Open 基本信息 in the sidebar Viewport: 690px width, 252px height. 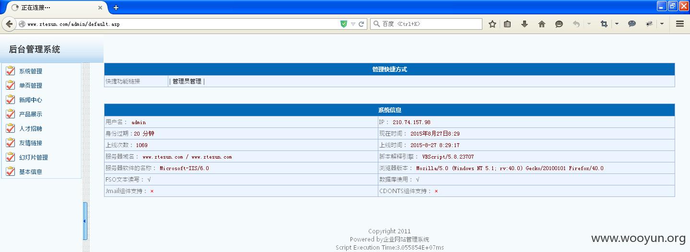pos(31,172)
